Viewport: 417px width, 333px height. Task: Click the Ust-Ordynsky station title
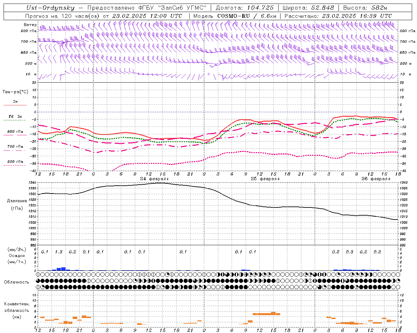tap(50, 8)
